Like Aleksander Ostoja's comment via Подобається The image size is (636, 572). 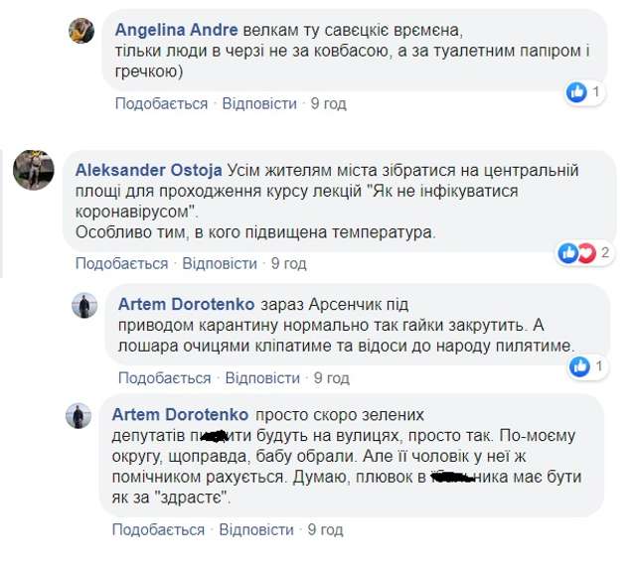(121, 263)
